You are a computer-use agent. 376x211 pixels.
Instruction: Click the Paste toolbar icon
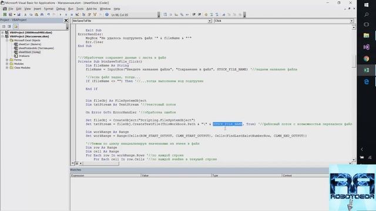[36, 15]
